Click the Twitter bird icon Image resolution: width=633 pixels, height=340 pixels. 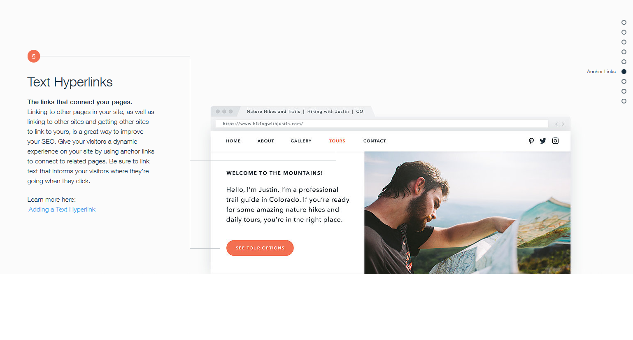pos(543,141)
